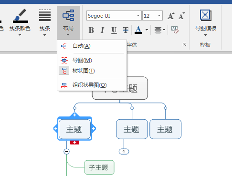Toggle bold formatting
The height and width of the screenshot is (176, 232).
(91, 30)
